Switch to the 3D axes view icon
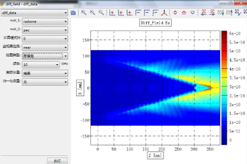Image resolution: width=247 pixels, height=164 pixels. click(164, 13)
